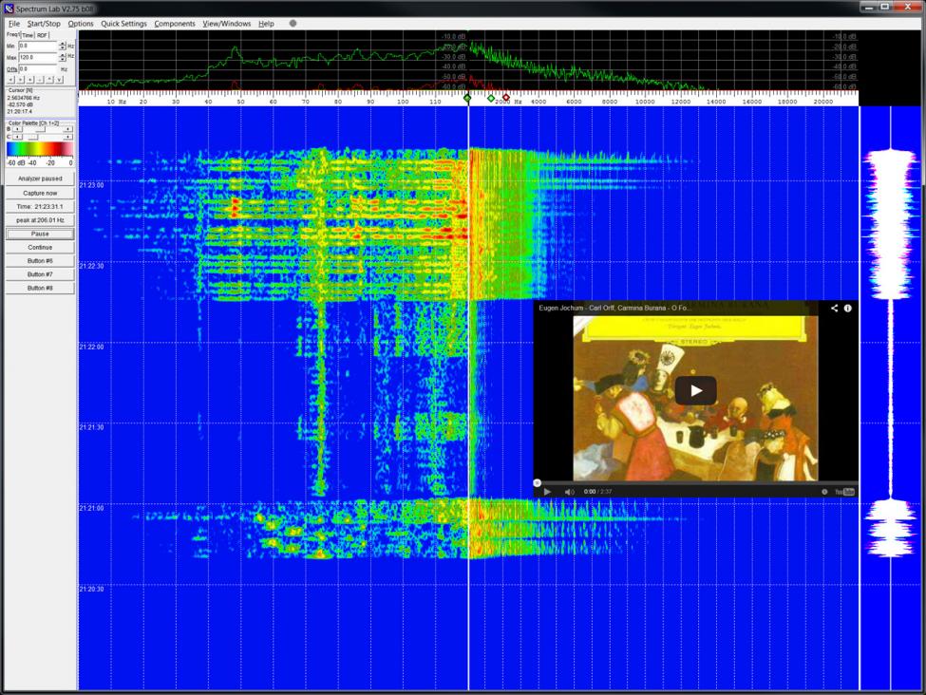Decrease the Max frequency with the down arrow

point(63,61)
